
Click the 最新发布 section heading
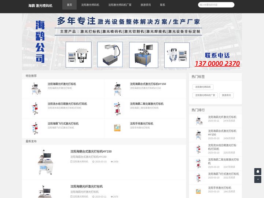point(31,141)
